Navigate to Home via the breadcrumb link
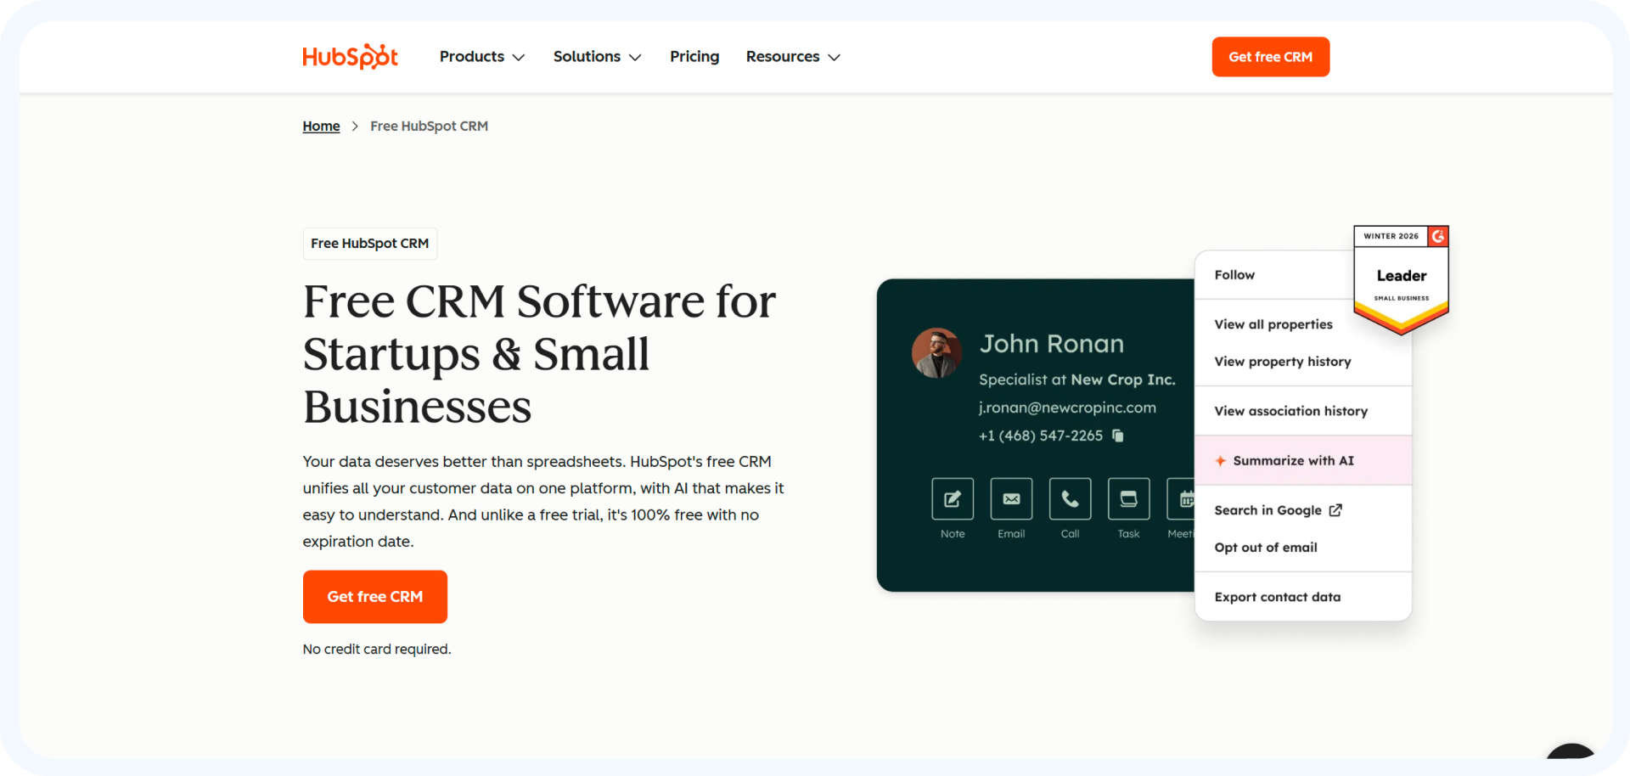This screenshot has height=776, width=1630. pyautogui.click(x=321, y=126)
